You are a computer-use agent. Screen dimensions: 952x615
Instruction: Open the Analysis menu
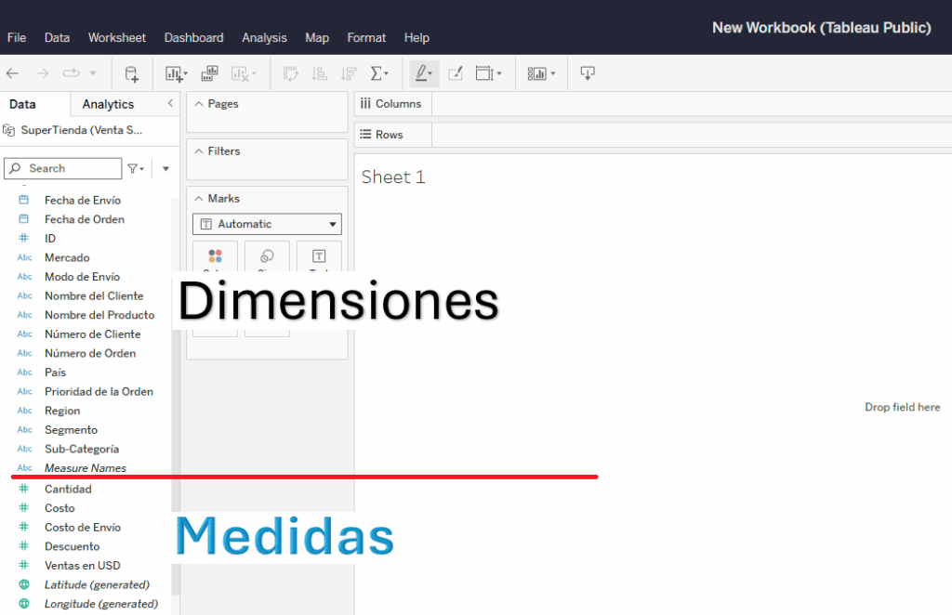tap(264, 37)
